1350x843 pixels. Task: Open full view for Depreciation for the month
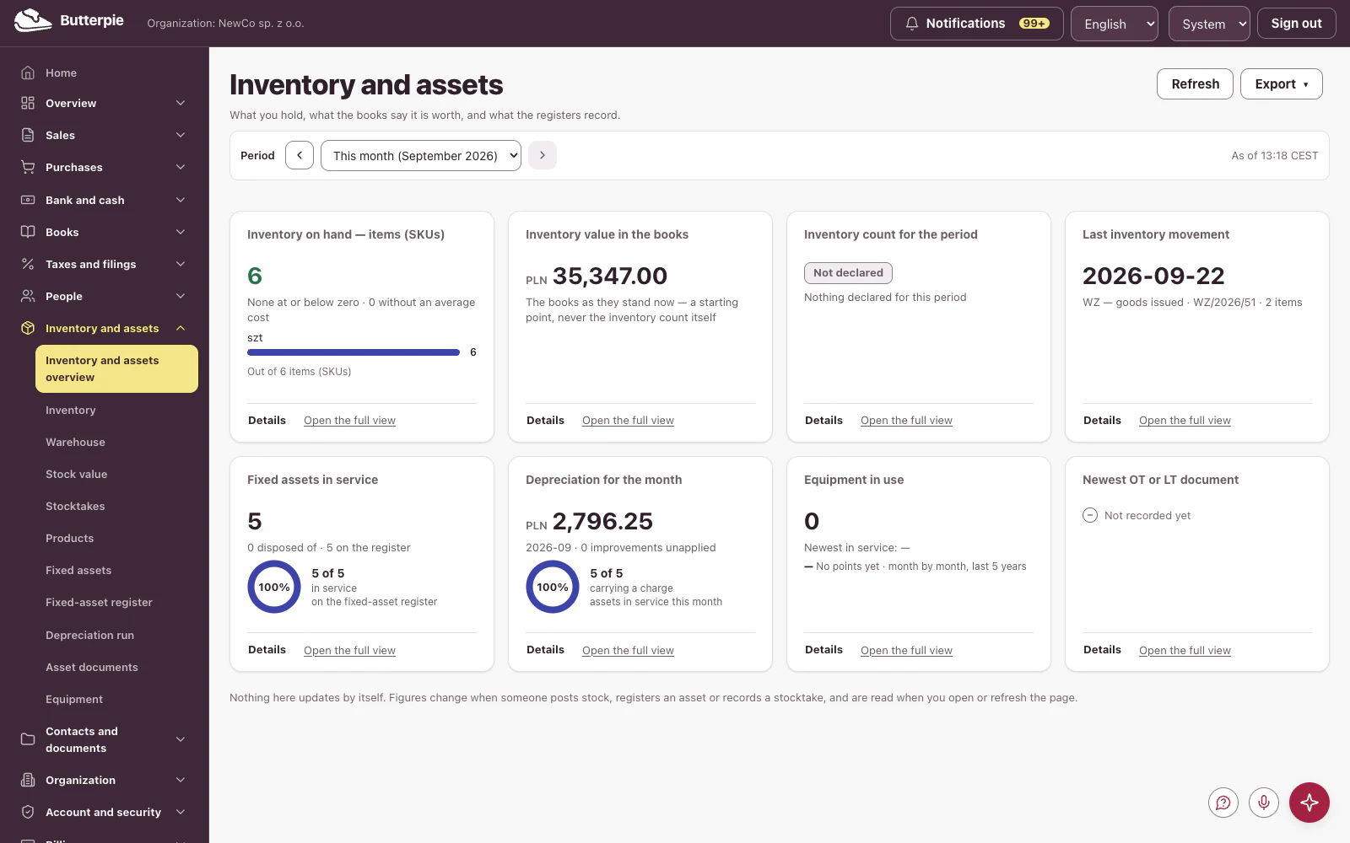pyautogui.click(x=628, y=650)
